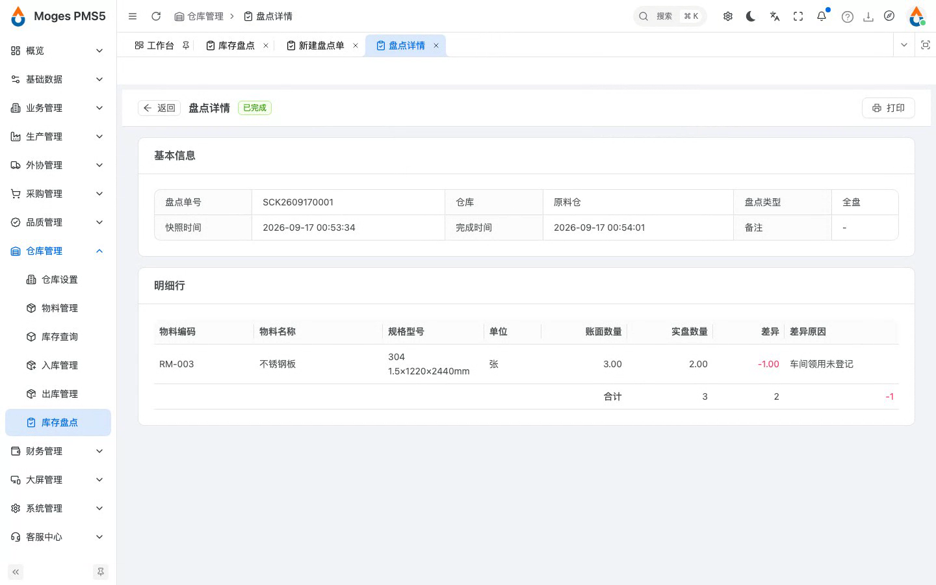
Task: Open 入库管理 in the sidebar
Action: pos(58,365)
